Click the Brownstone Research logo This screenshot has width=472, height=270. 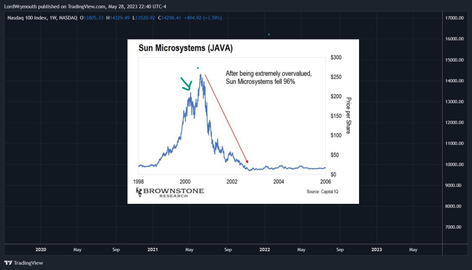[170, 192]
